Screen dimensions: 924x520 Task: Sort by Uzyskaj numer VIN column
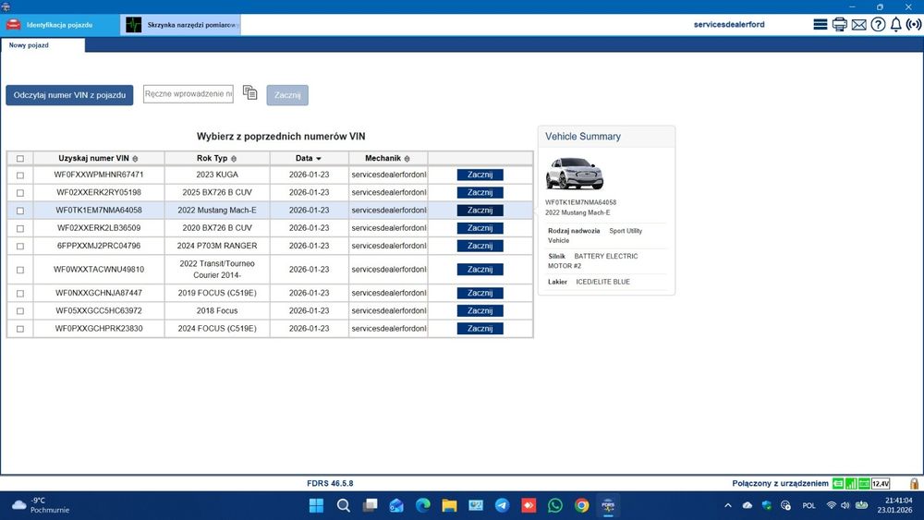99,159
